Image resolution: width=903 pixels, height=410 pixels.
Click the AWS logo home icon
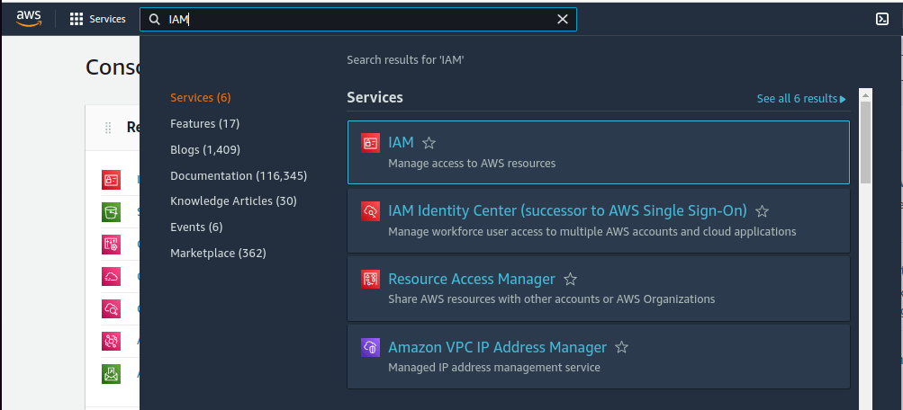click(28, 19)
